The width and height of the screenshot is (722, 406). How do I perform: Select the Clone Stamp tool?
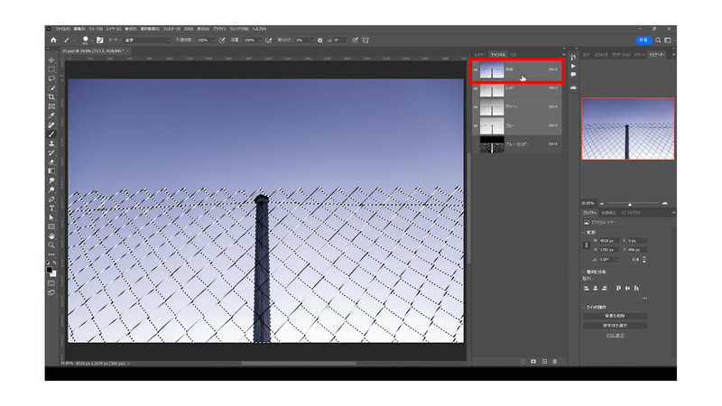[x=51, y=143]
